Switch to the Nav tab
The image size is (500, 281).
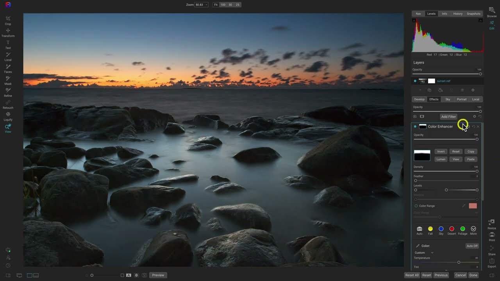click(418, 14)
